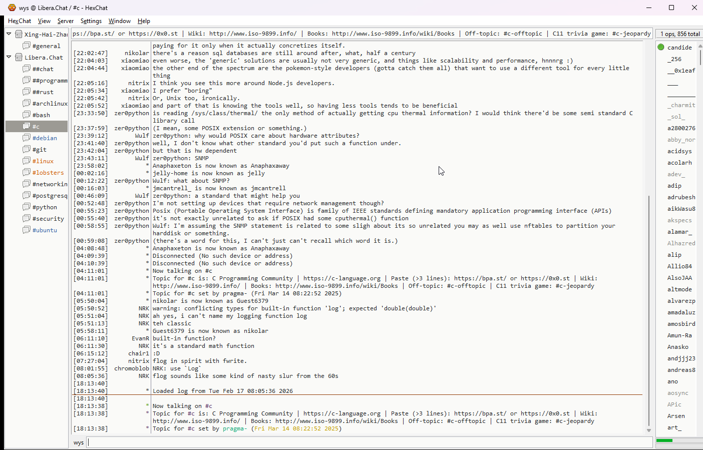Screen dimensions: 703x450
Task: Click the ##programming channel icon
Action: point(27,80)
